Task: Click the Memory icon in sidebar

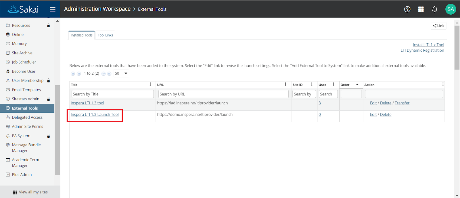Action: [8, 44]
